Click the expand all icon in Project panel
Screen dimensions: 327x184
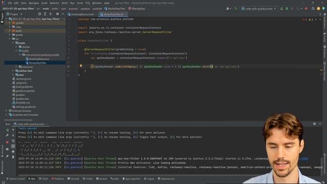click(x=45, y=14)
